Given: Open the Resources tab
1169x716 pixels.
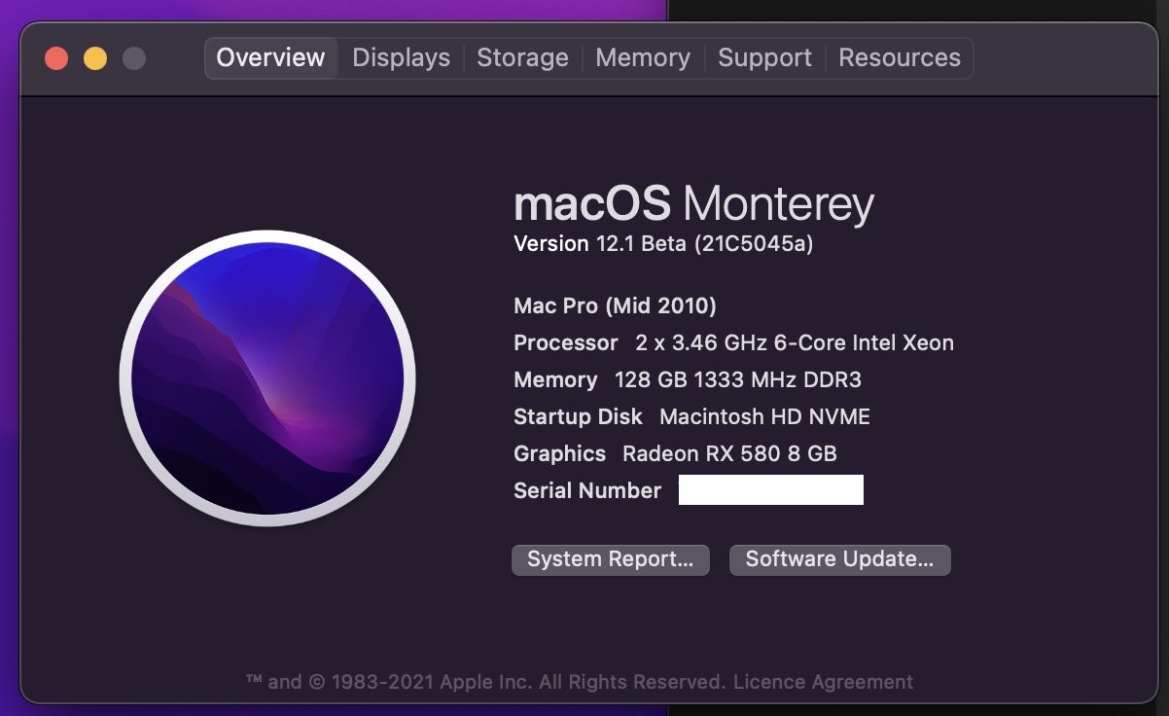Looking at the screenshot, I should click(x=900, y=57).
